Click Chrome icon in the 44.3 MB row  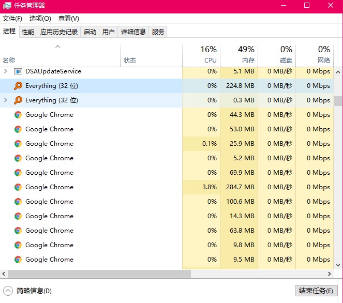coord(18,115)
